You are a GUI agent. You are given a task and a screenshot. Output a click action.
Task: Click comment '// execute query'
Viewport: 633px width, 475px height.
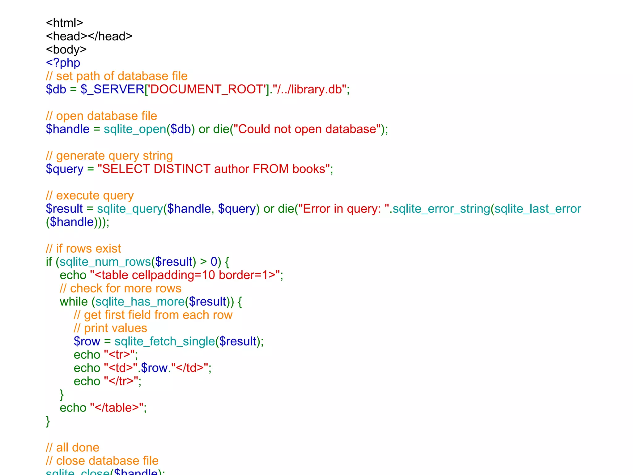tap(90, 196)
